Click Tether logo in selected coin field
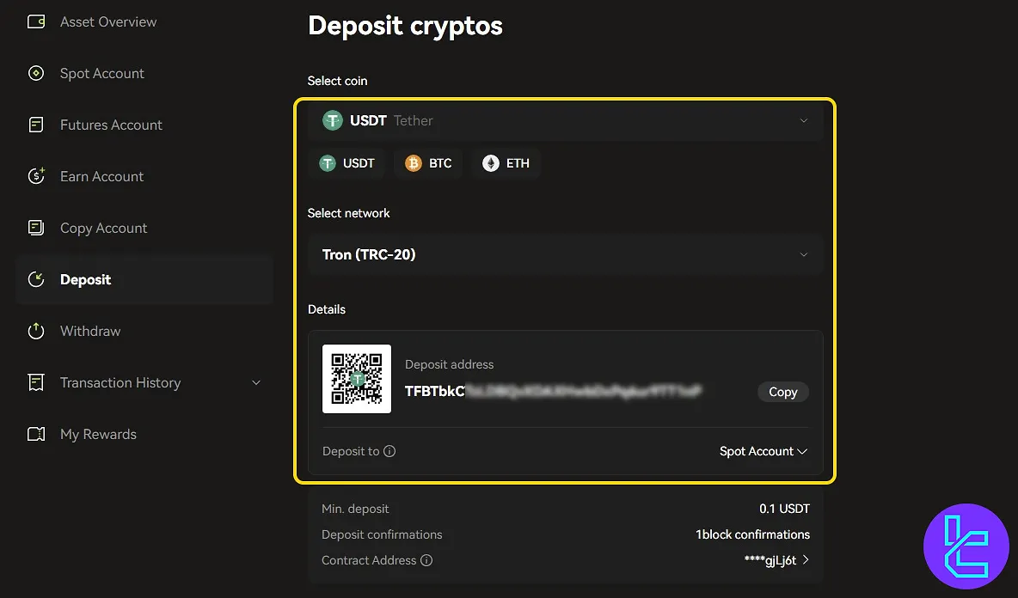Viewport: 1018px width, 598px height. pos(333,120)
